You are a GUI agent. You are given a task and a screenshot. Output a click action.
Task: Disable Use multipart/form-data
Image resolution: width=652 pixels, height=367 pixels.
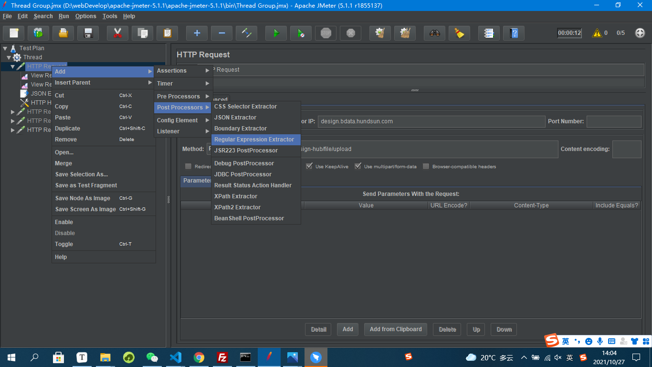(358, 166)
